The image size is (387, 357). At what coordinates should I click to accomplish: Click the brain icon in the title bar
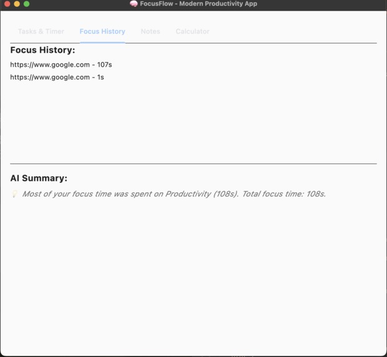click(134, 4)
